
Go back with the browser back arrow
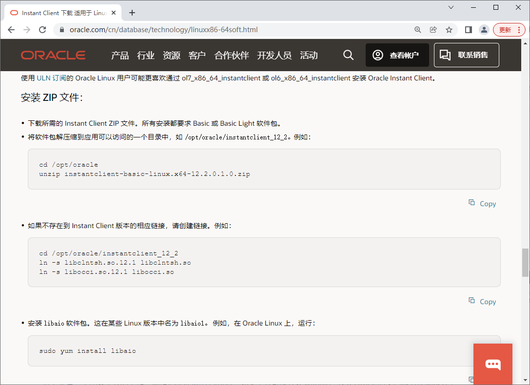11,30
